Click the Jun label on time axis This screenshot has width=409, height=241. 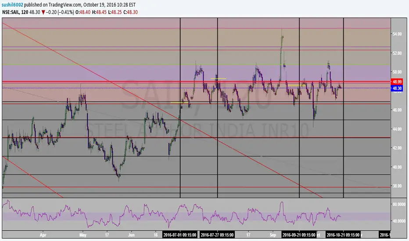(x=131, y=235)
